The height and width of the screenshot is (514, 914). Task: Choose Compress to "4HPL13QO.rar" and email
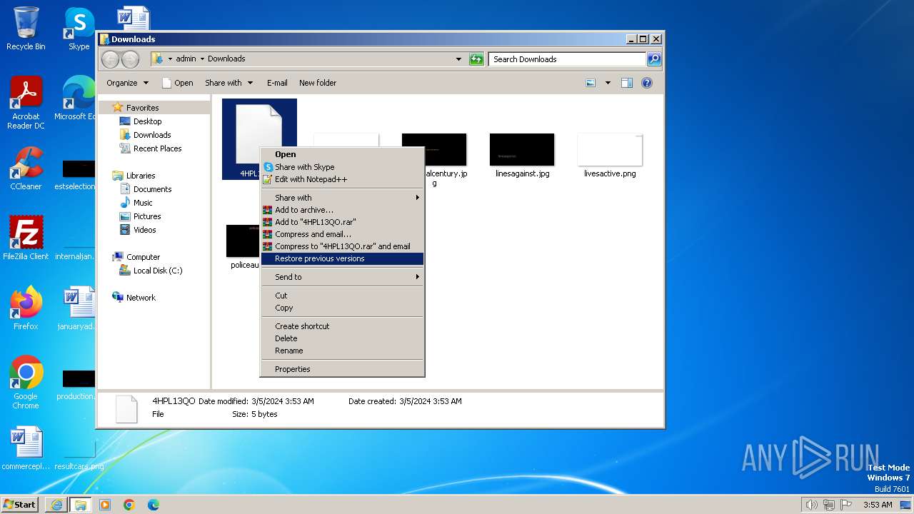point(342,246)
